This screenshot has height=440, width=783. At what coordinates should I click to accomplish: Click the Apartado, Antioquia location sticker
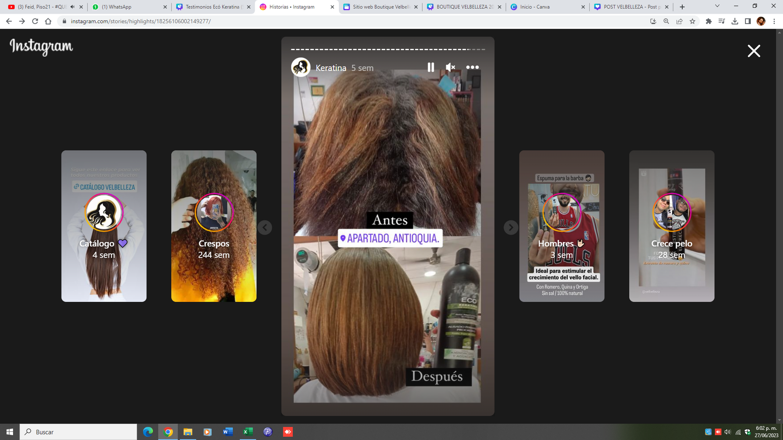click(x=390, y=238)
